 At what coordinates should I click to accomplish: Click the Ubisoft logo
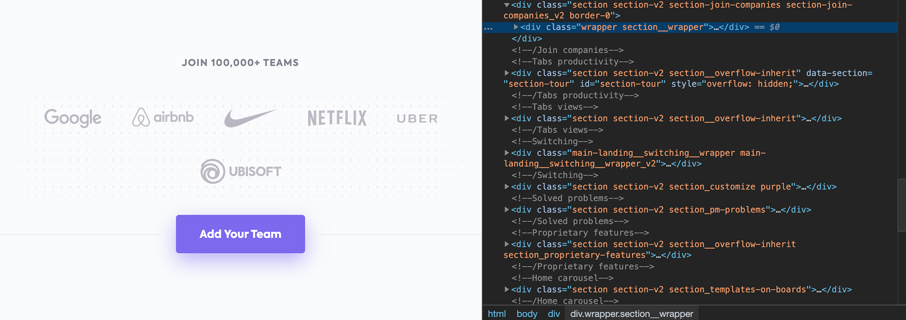coord(241,171)
